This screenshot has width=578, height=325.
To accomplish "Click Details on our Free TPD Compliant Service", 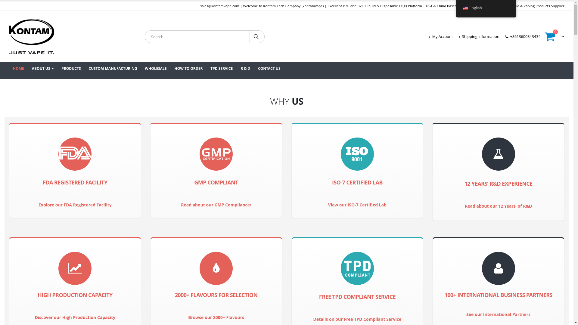I will [357, 319].
